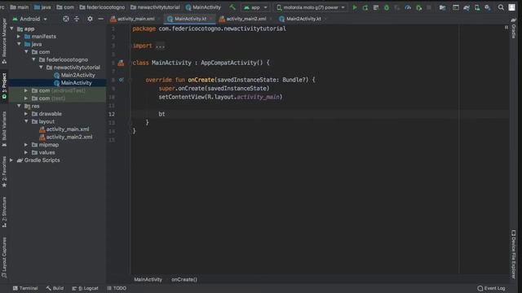Start debugging with the green bug icon
522x293 pixels.
[x=387, y=7]
